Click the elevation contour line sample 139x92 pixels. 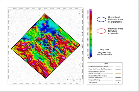coord(118,67)
